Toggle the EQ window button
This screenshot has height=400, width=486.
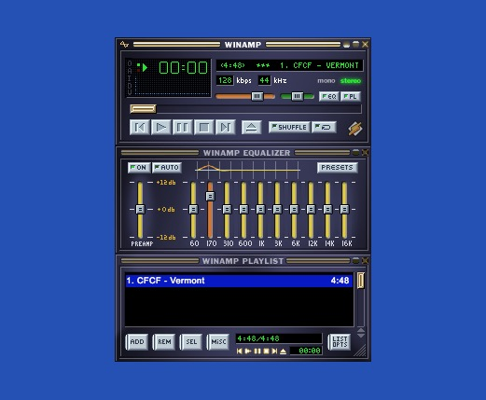(x=329, y=97)
